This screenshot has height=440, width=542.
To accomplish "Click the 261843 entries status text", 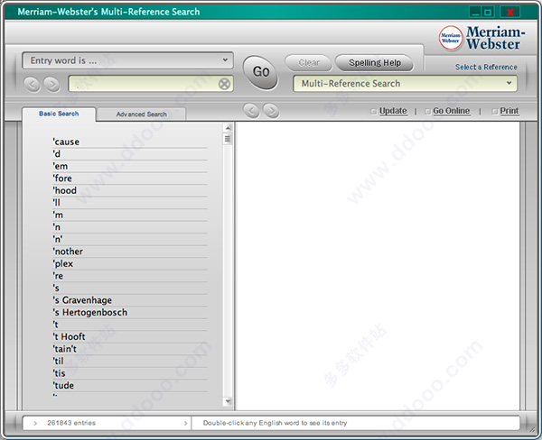I will (71, 423).
